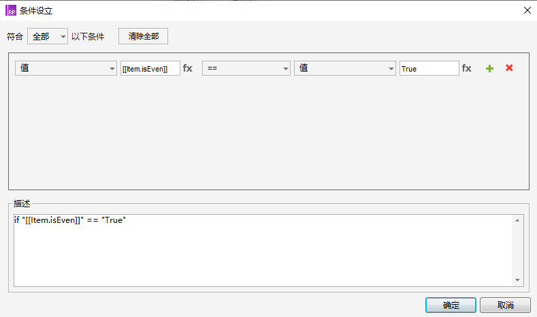Click the Axure RP logo in title bar

click(x=11, y=10)
